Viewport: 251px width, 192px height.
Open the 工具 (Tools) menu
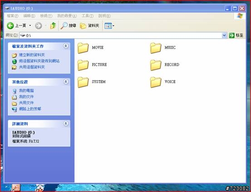tap(88, 16)
